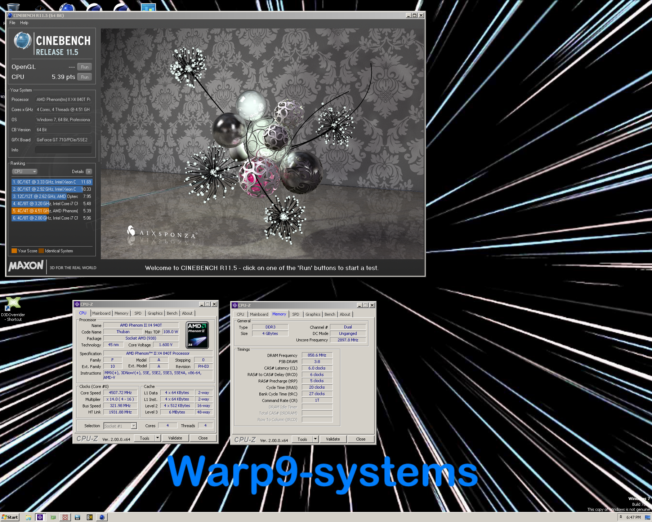Select highlighted ranking row 5 AMD Phenom
The image size is (652, 522).
click(x=52, y=211)
